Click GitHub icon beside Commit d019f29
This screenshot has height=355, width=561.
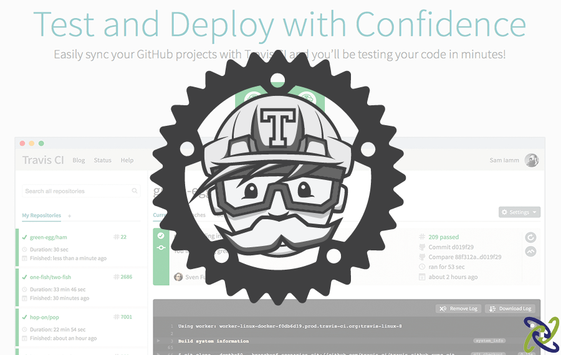tap(422, 247)
